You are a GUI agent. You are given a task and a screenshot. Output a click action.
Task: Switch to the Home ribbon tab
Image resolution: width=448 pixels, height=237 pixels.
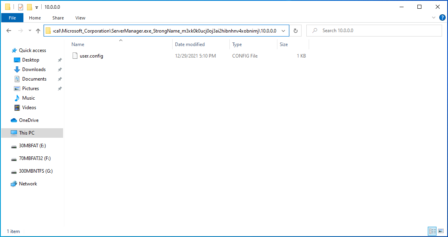[35, 18]
